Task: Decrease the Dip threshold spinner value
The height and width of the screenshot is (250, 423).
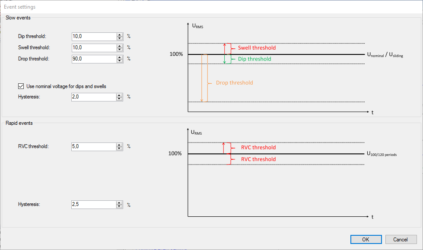Action: [x=120, y=39]
